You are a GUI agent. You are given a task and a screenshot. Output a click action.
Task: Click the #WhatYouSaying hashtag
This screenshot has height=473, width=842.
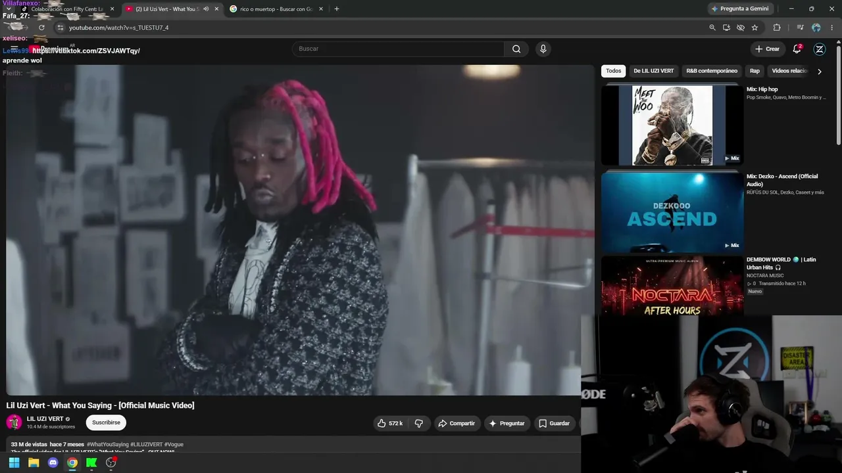tap(108, 445)
